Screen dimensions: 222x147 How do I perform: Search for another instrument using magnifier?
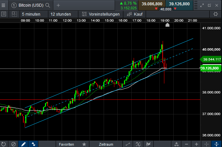(48, 5)
